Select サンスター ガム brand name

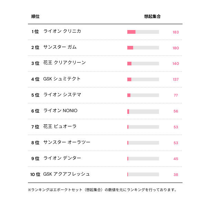point(60,47)
